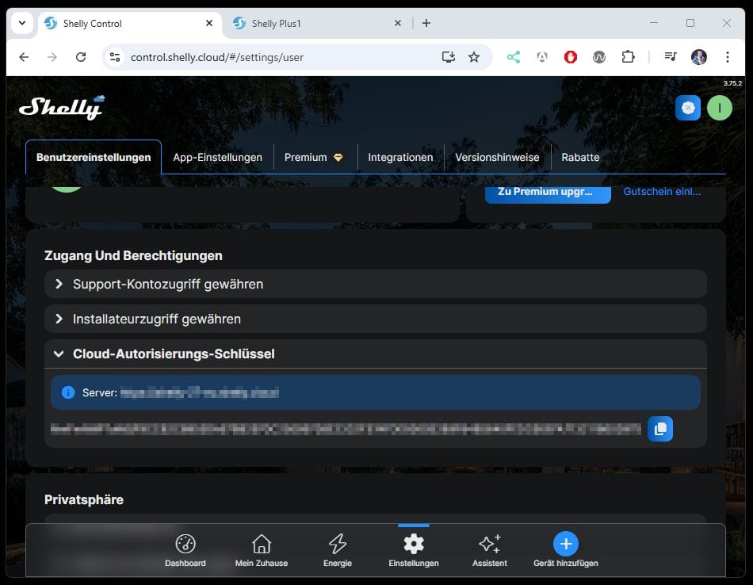Viewport: 753px width, 585px height.
Task: Copy the cloud authorization key
Action: coord(660,428)
